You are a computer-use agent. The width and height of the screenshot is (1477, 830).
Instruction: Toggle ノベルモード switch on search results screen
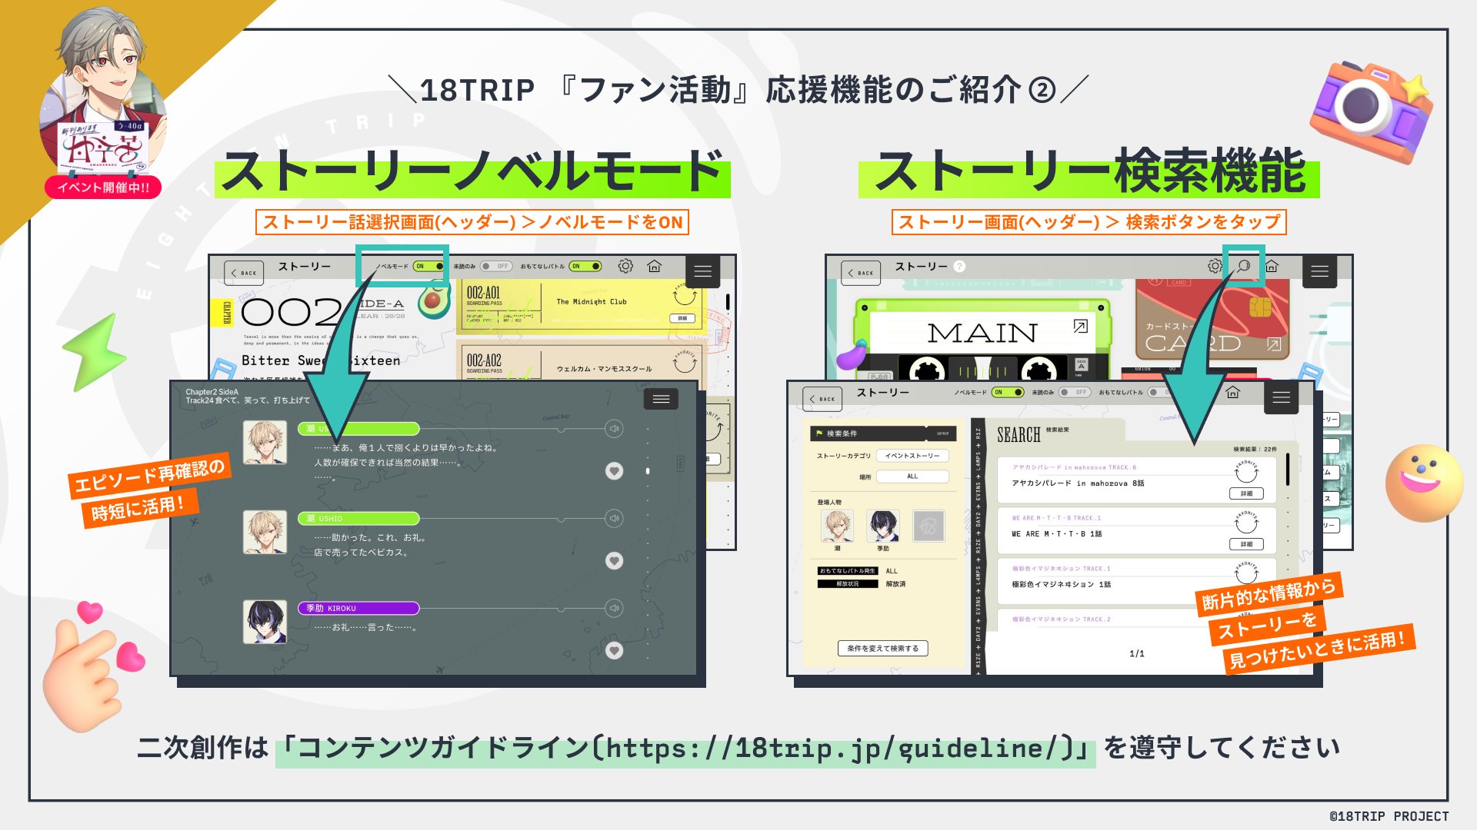pos(1008,393)
